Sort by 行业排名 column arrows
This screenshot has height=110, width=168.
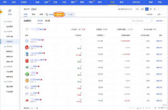(82, 35)
